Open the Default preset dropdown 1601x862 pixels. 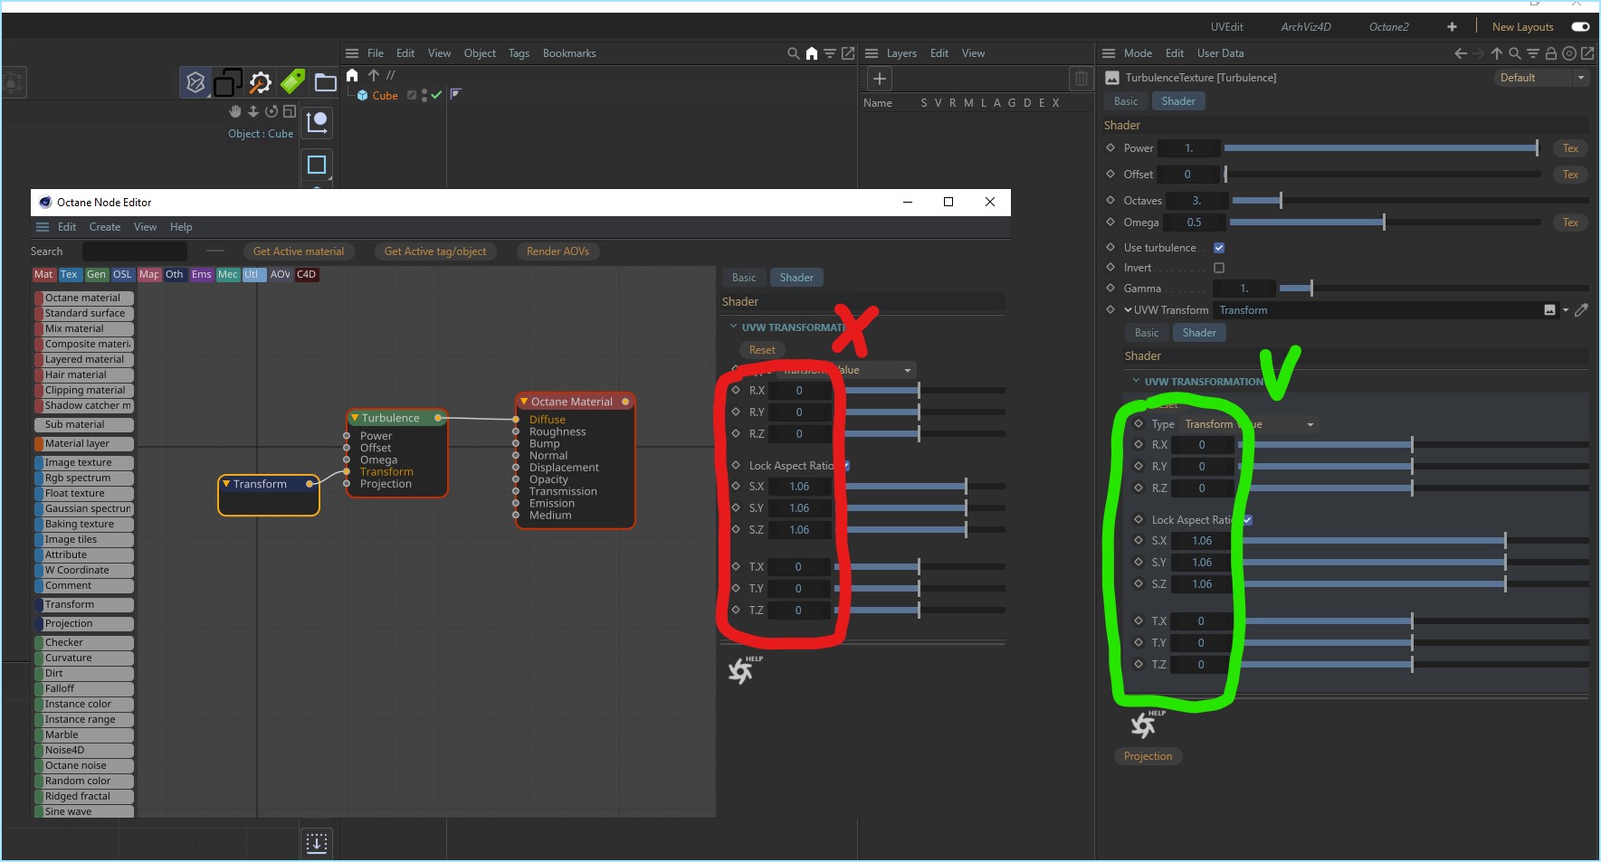pyautogui.click(x=1542, y=78)
